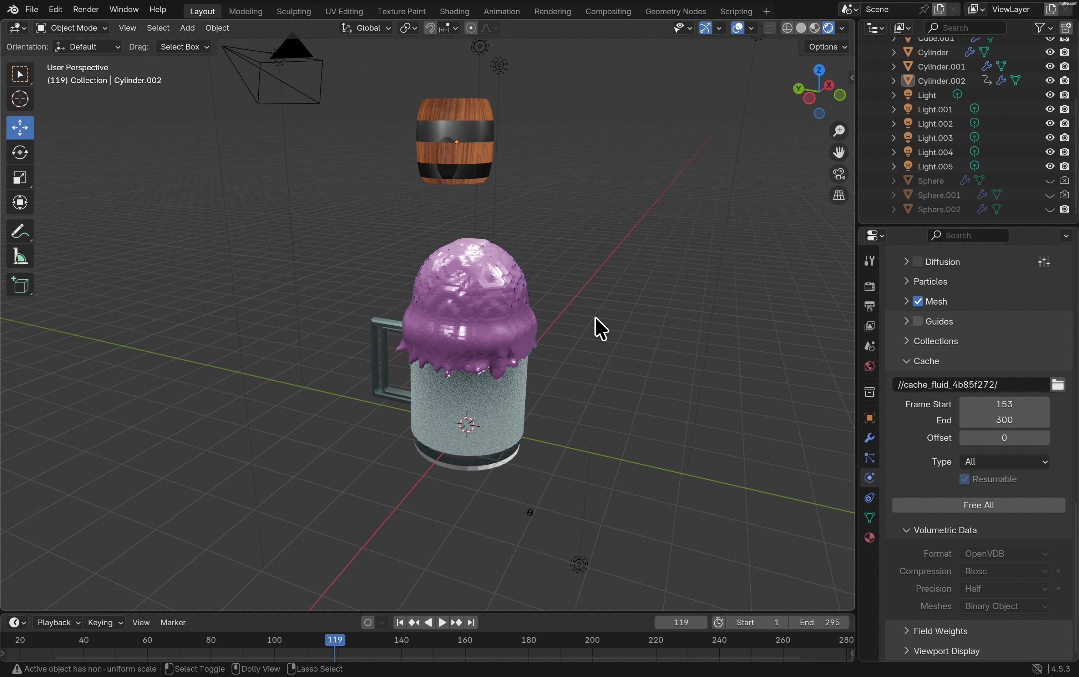Open the Type dropdown set to All
The width and height of the screenshot is (1079, 677).
[1003, 462]
